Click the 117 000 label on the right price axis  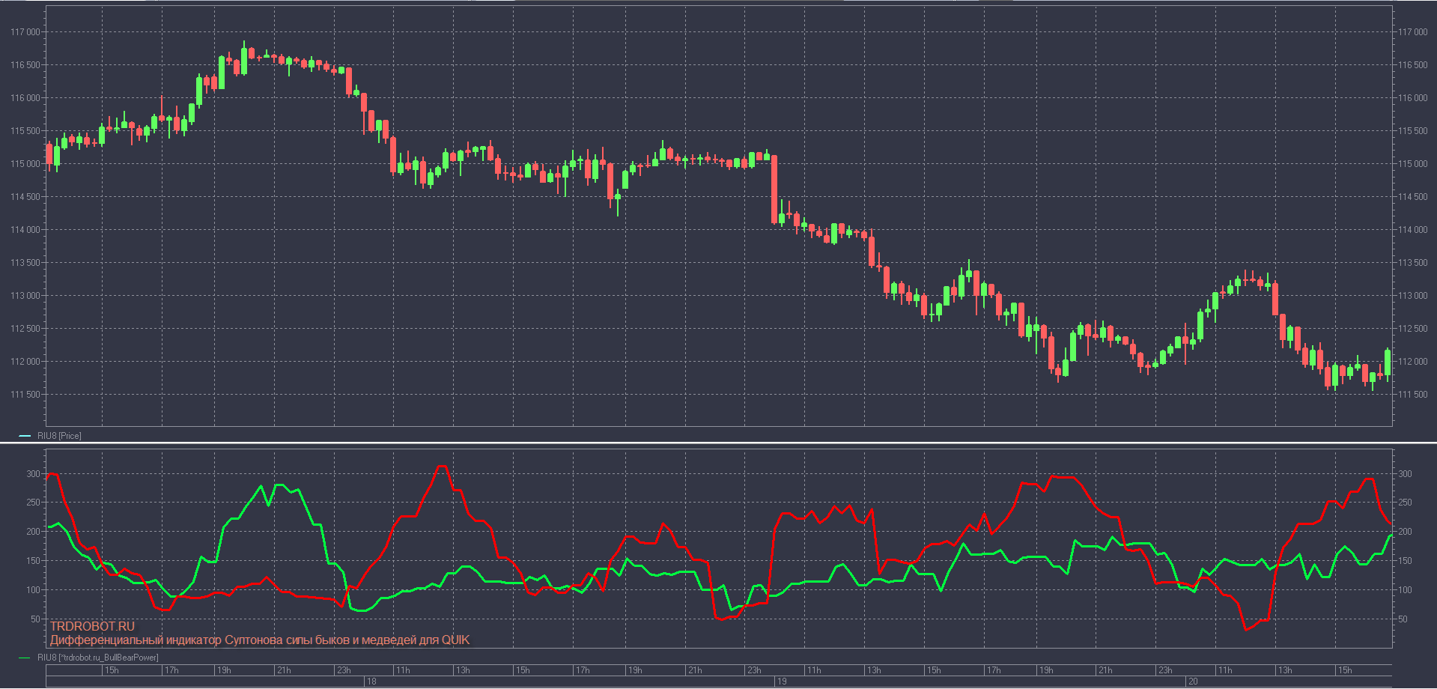point(1412,32)
